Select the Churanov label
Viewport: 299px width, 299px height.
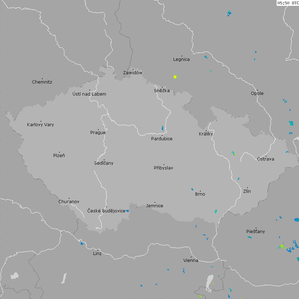point(69,201)
